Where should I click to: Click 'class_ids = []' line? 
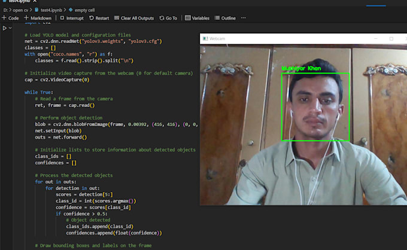pyautogui.click(x=53, y=156)
